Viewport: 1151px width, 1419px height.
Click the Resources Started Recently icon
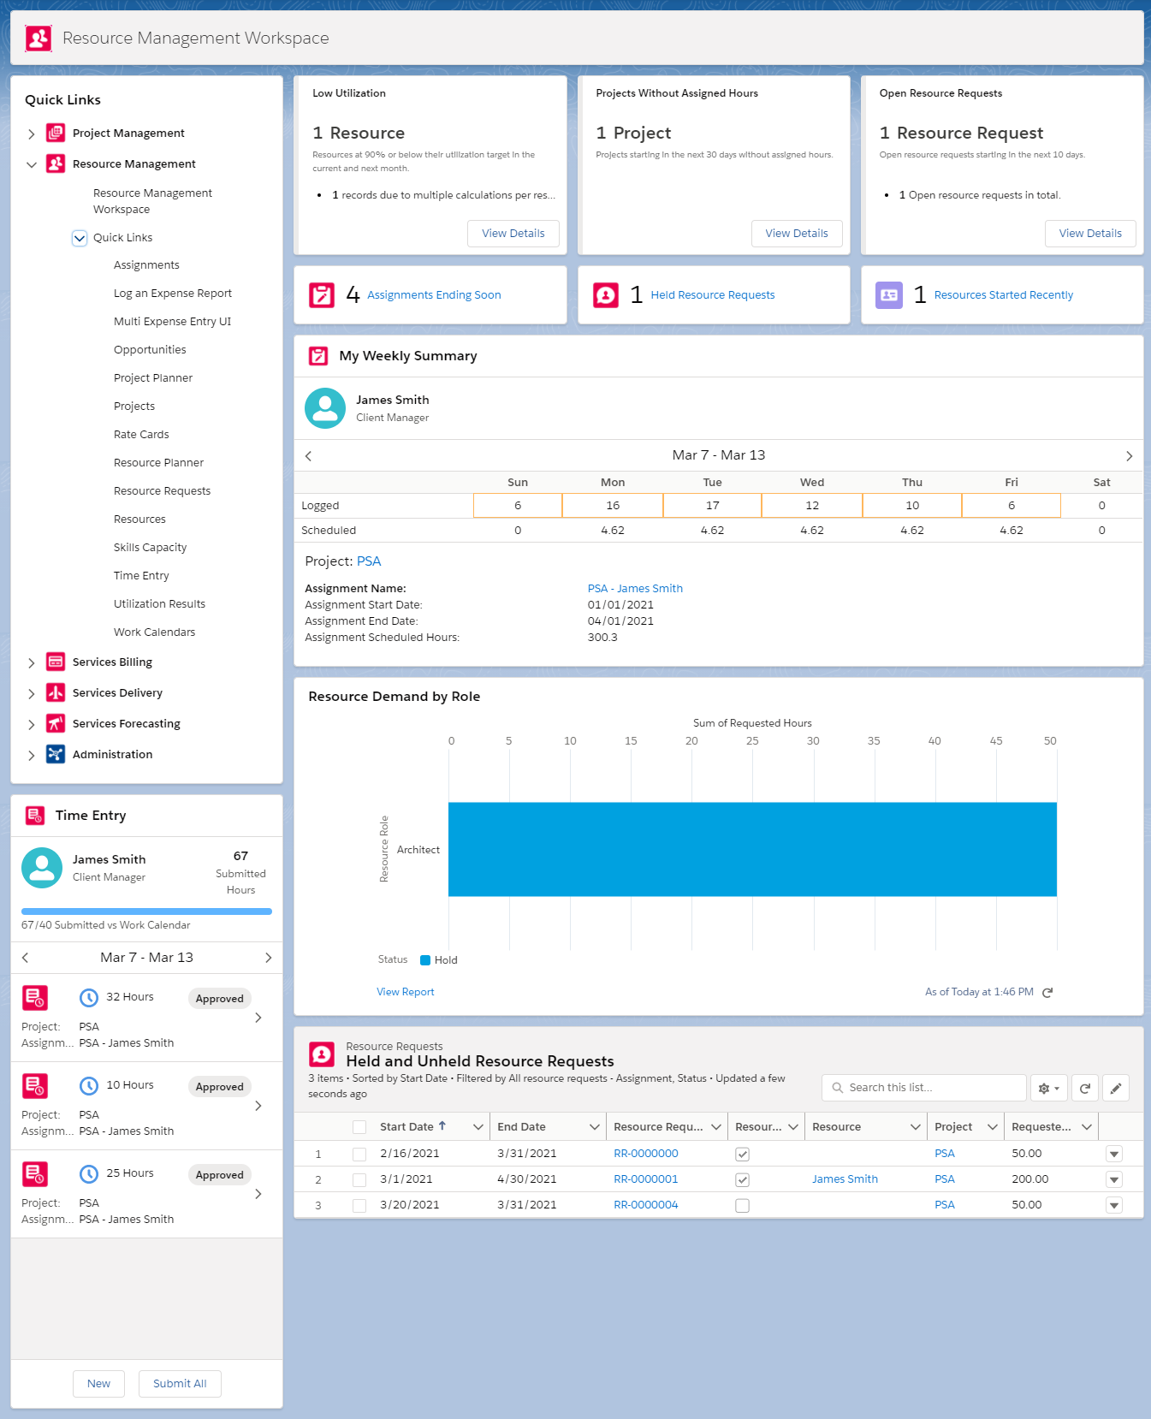(889, 295)
